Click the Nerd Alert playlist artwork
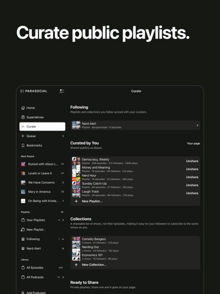The height and width of the screenshot is (294, 220). click(76, 126)
